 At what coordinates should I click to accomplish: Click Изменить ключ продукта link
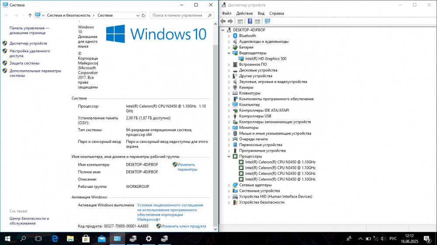pos(184,226)
